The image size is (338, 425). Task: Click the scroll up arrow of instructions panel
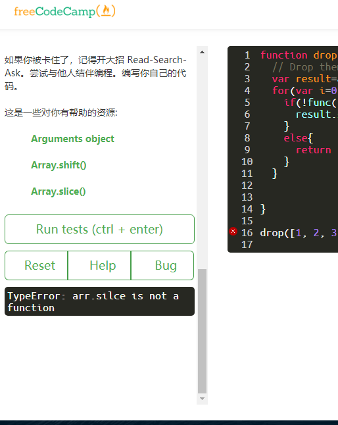(202, 52)
